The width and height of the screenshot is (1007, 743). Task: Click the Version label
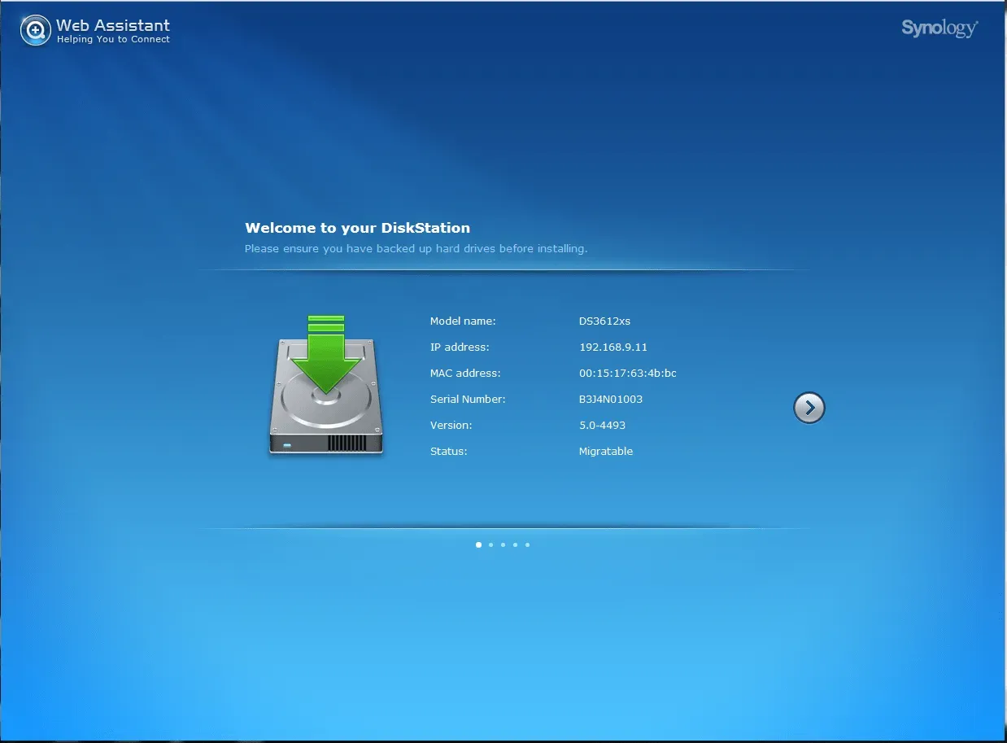tap(451, 426)
